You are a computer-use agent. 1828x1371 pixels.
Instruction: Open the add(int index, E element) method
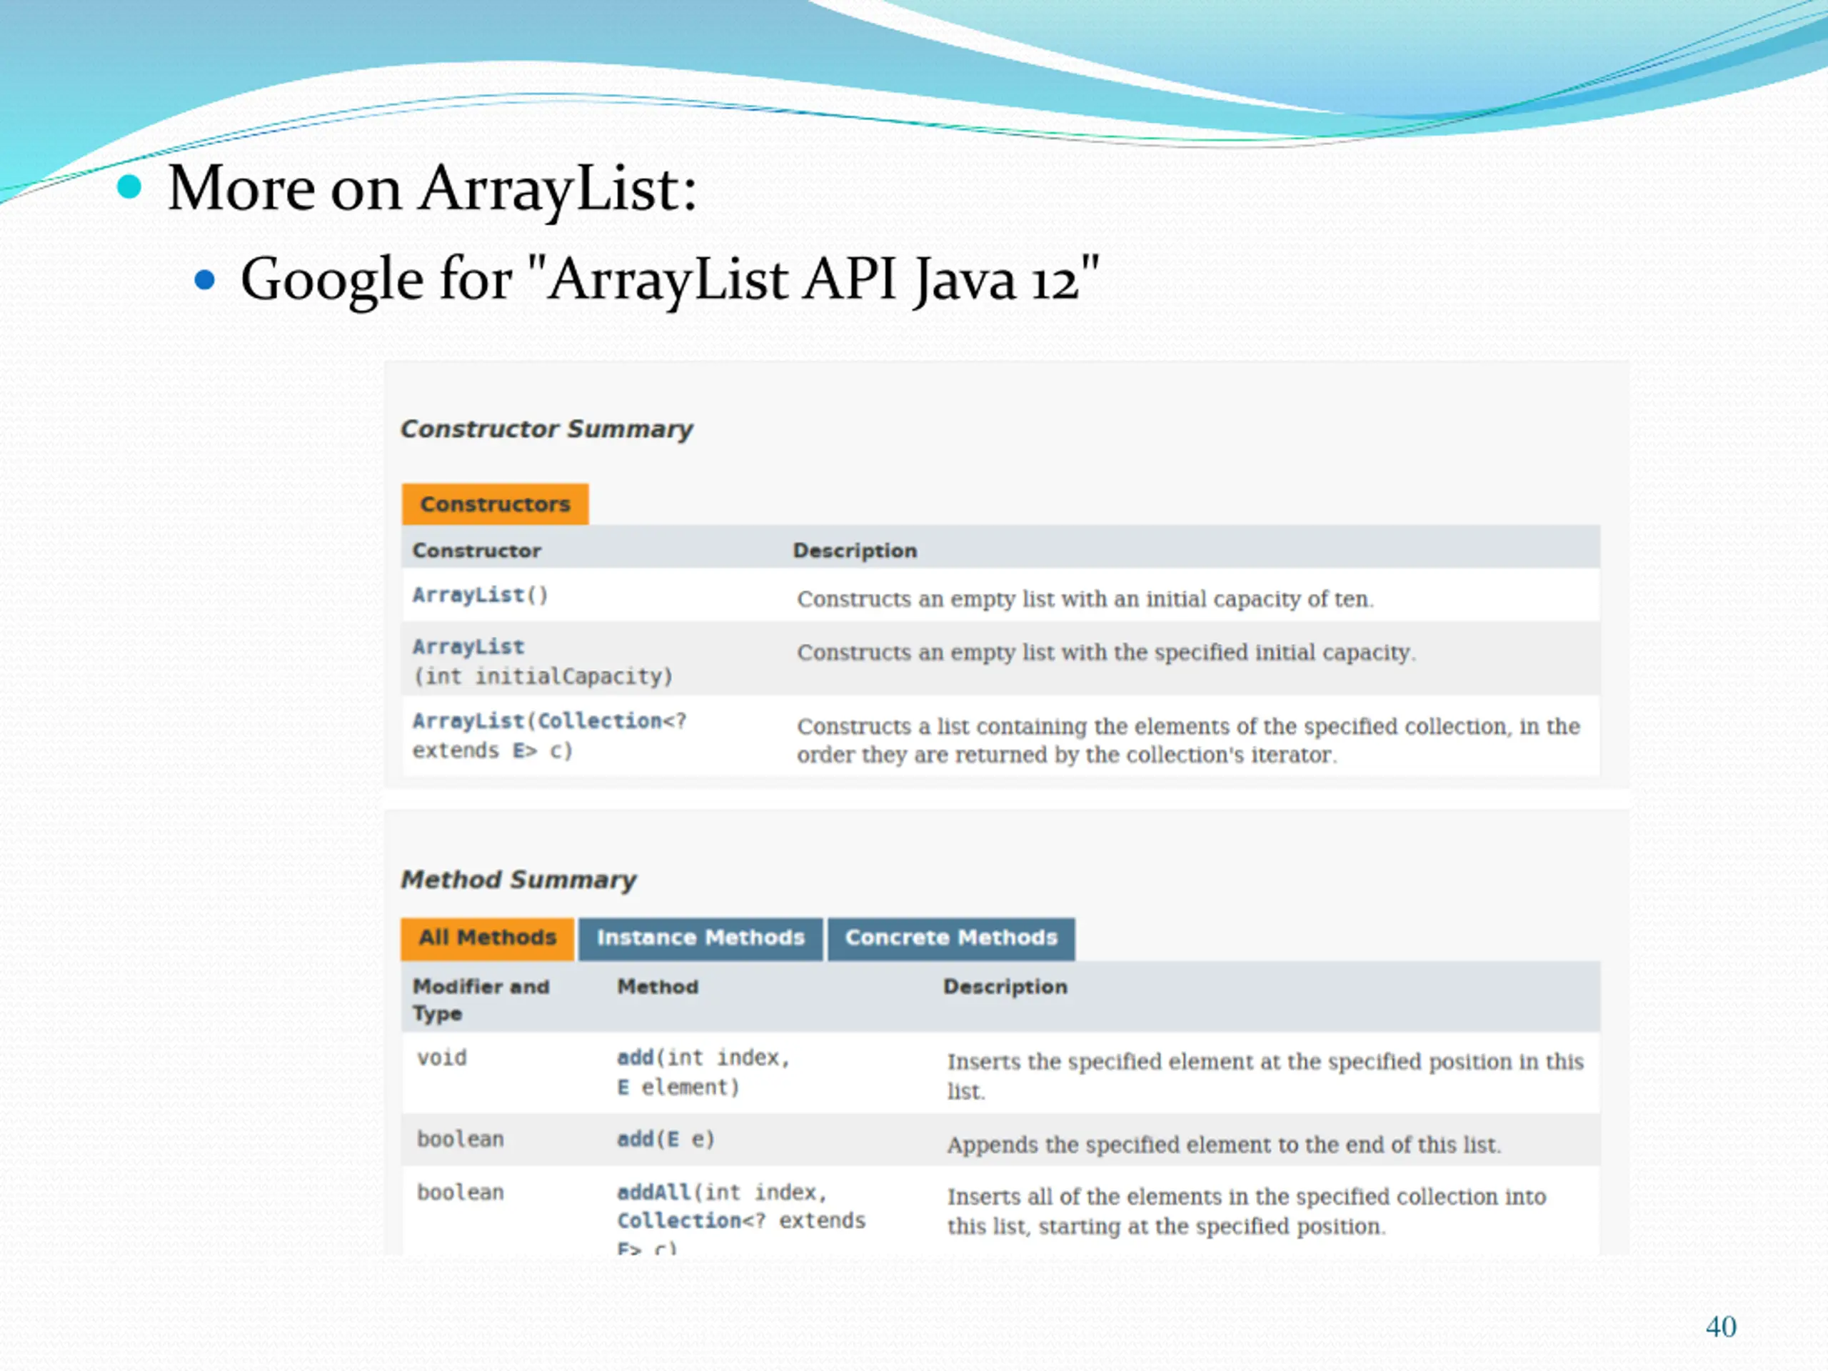(636, 1058)
